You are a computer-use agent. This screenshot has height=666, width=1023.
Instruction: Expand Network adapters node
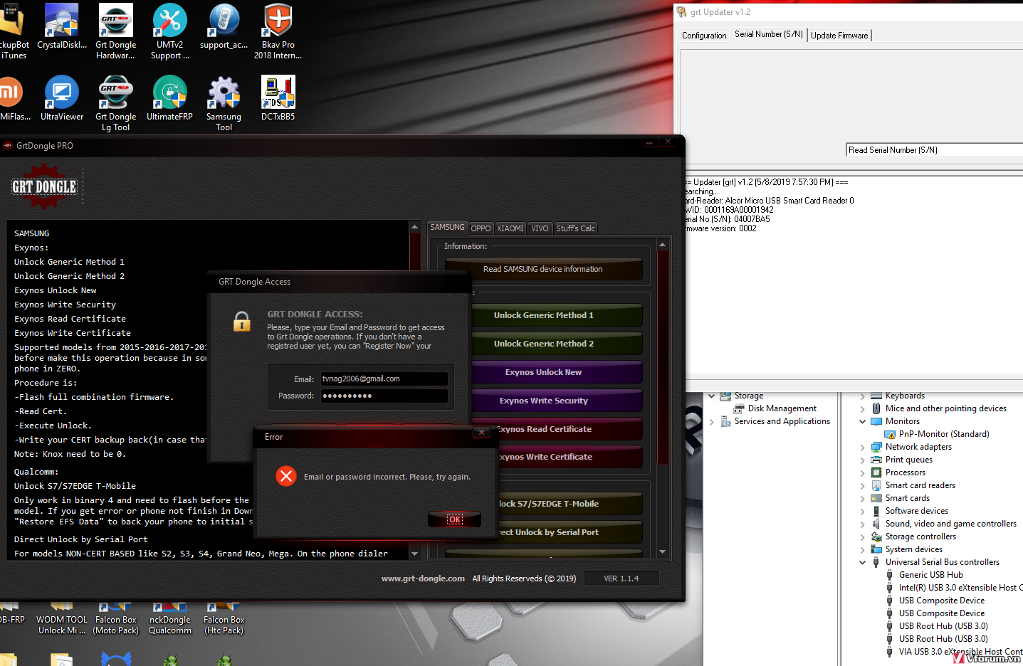pyautogui.click(x=862, y=448)
